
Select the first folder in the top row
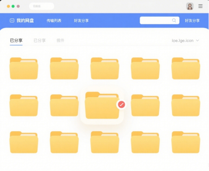(24, 69)
